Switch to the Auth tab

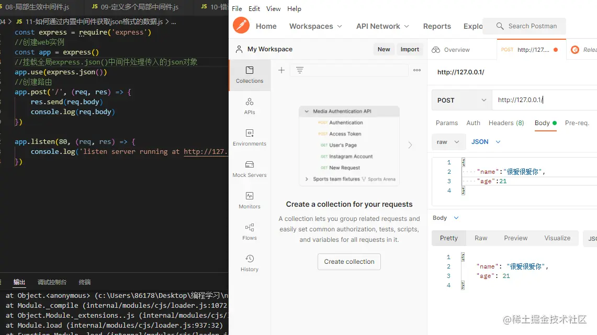tap(474, 123)
